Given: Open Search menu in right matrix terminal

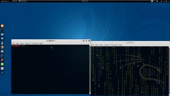Looking at the screenshot, I should (107, 45).
